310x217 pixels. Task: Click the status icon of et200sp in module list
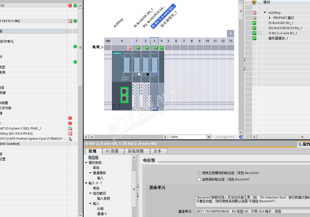254,13
